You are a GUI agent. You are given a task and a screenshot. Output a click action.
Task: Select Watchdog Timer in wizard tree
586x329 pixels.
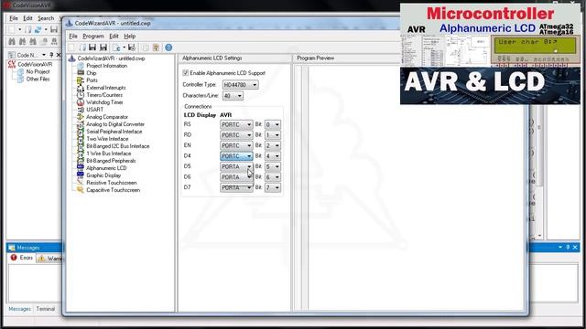coord(104,102)
